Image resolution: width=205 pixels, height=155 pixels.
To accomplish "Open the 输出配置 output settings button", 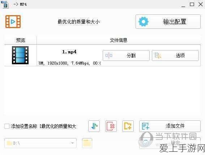I will click(x=168, y=22).
